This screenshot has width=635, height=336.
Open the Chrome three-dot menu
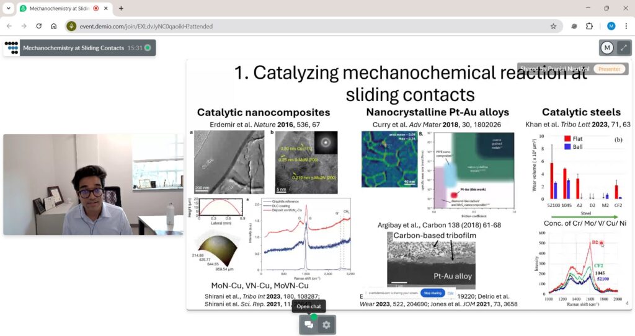coord(626,26)
